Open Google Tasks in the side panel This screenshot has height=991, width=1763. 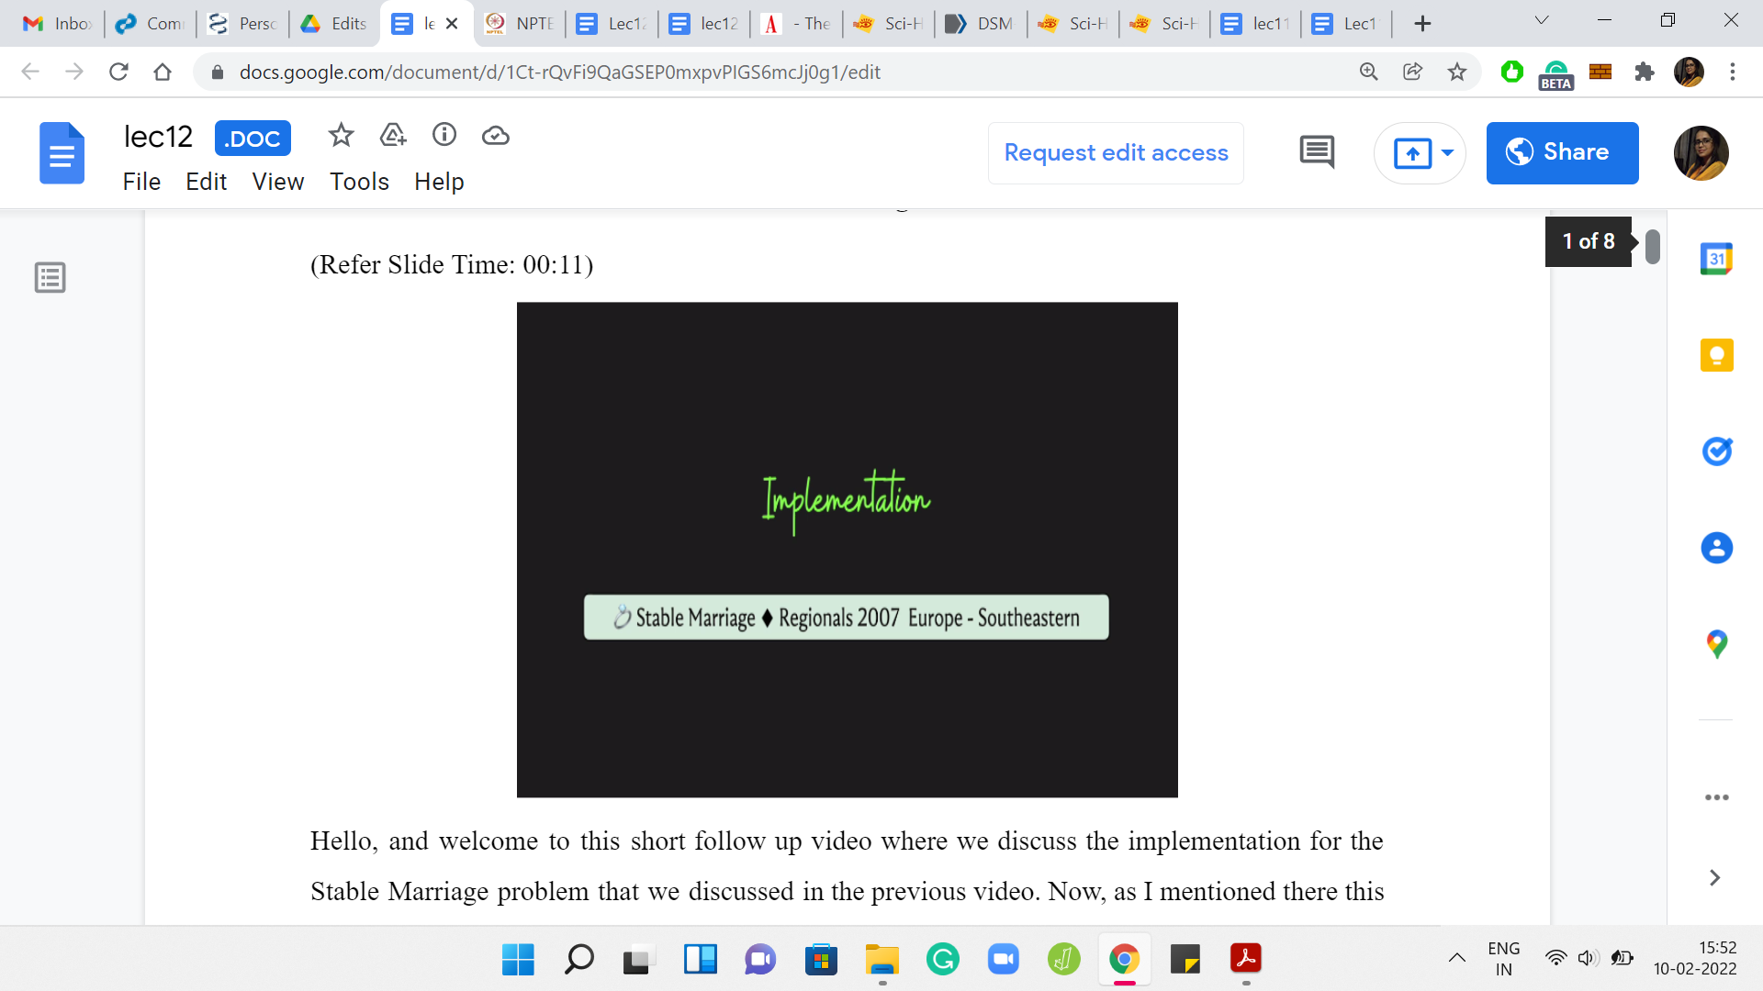pyautogui.click(x=1716, y=451)
